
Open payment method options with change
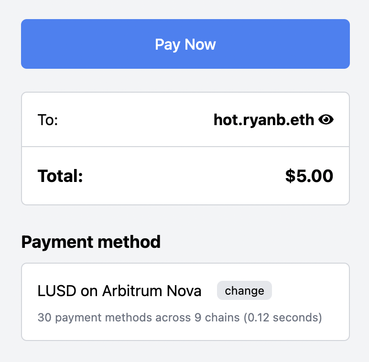point(244,290)
